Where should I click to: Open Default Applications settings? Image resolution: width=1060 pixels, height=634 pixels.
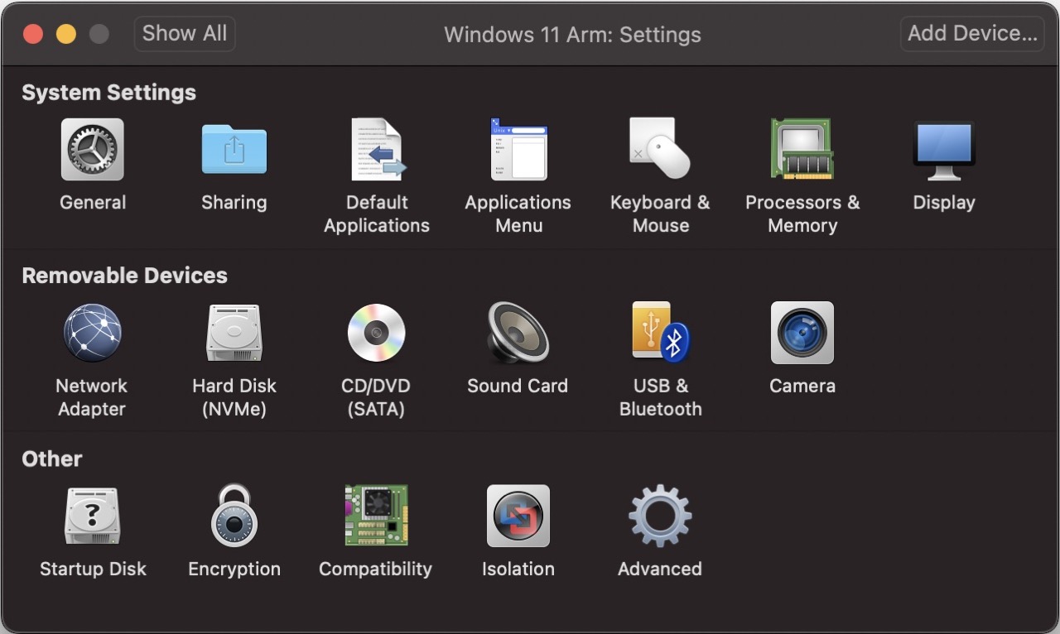click(377, 149)
